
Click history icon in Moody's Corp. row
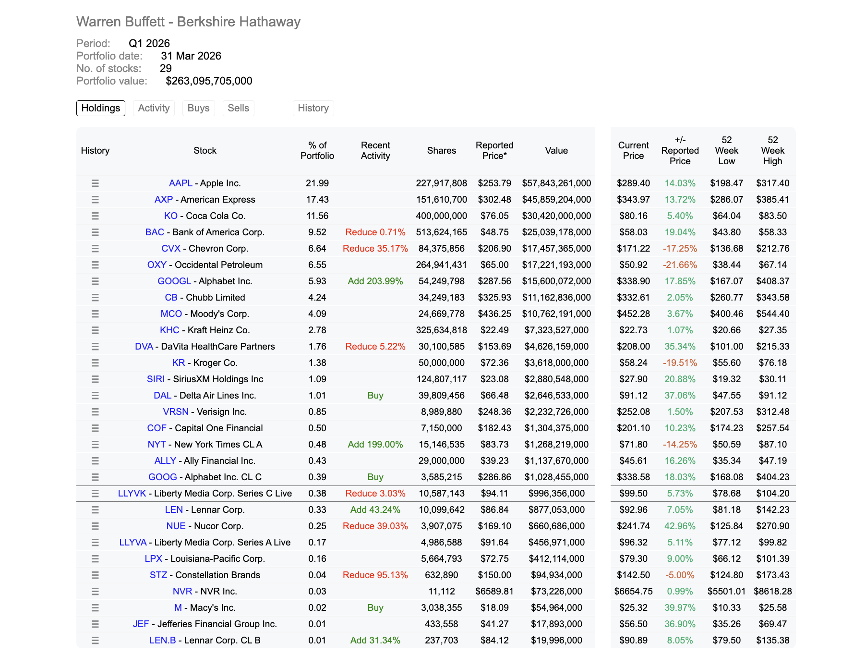coord(95,314)
